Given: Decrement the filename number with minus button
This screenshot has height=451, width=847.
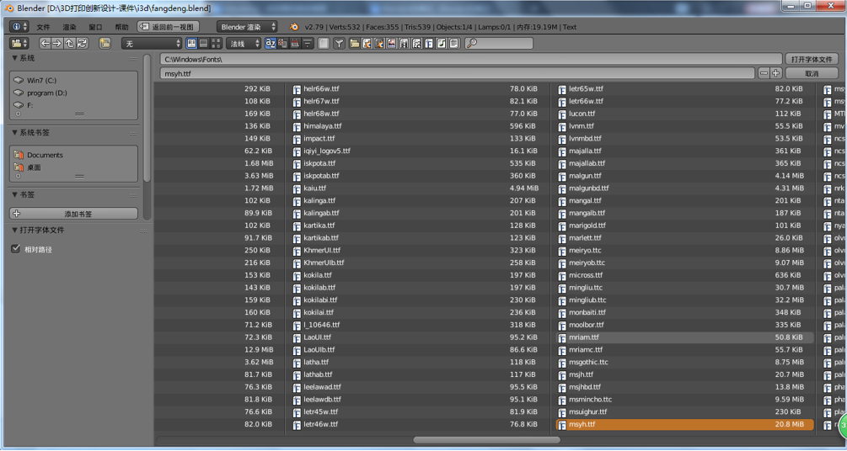Looking at the screenshot, I should [764, 73].
